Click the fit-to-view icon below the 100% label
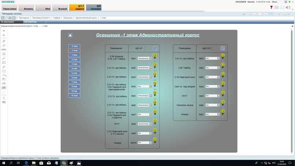The height and width of the screenshot is (166, 295). [x=4, y=54]
